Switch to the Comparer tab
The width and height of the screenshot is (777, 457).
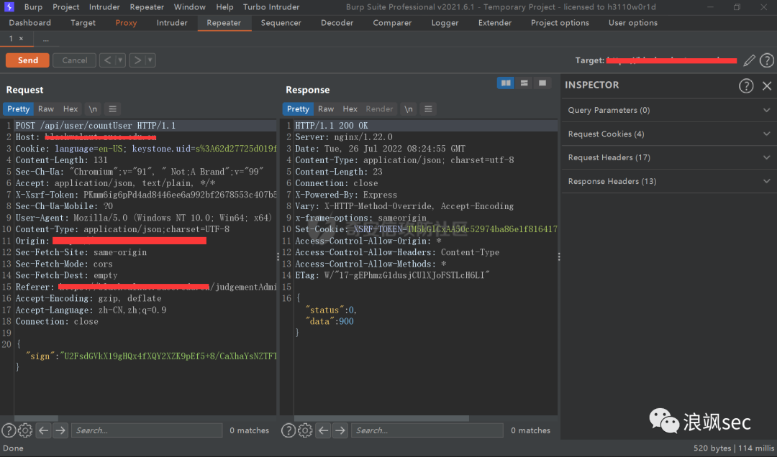[393, 23]
